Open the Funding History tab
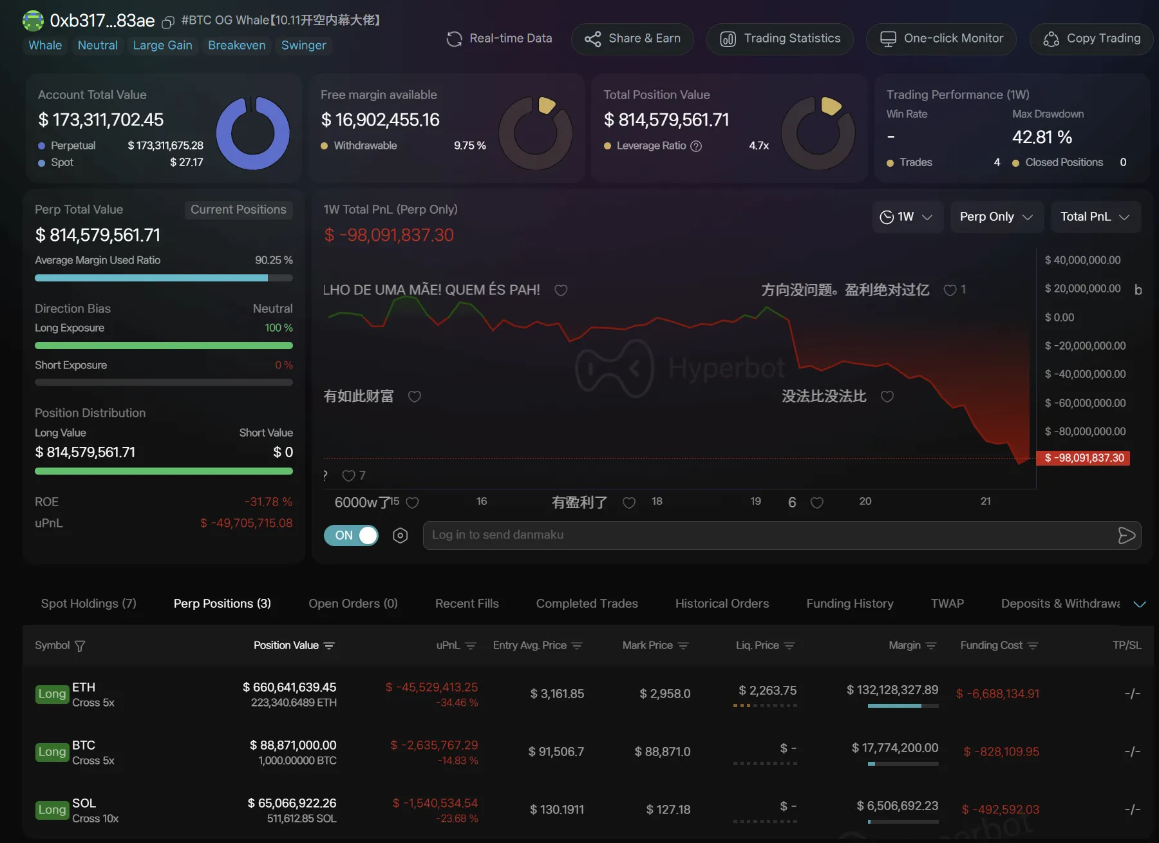Screen dimensions: 1159x843 pyautogui.click(x=849, y=603)
